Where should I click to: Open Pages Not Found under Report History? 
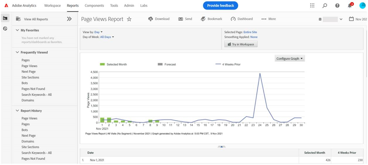click(x=33, y=158)
